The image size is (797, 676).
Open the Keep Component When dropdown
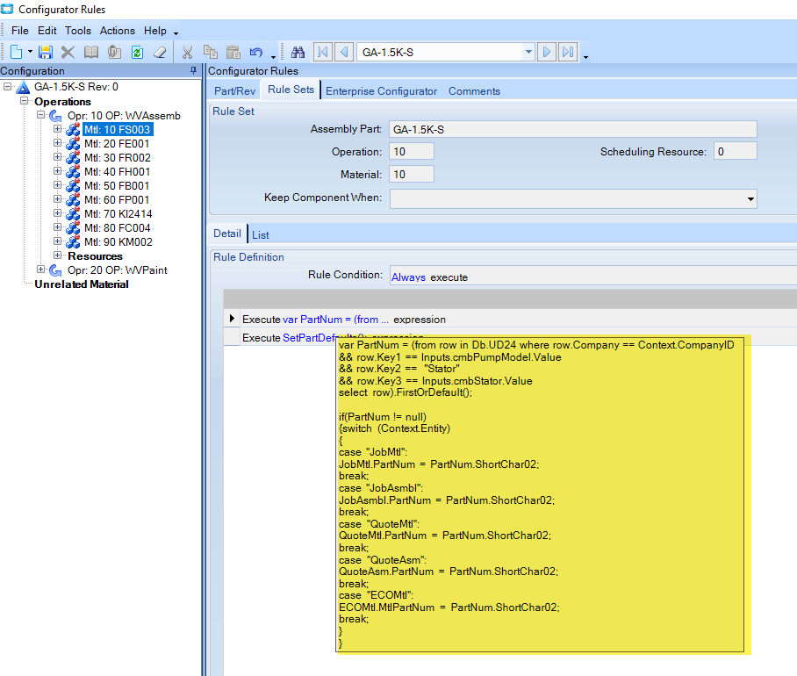pyautogui.click(x=750, y=199)
